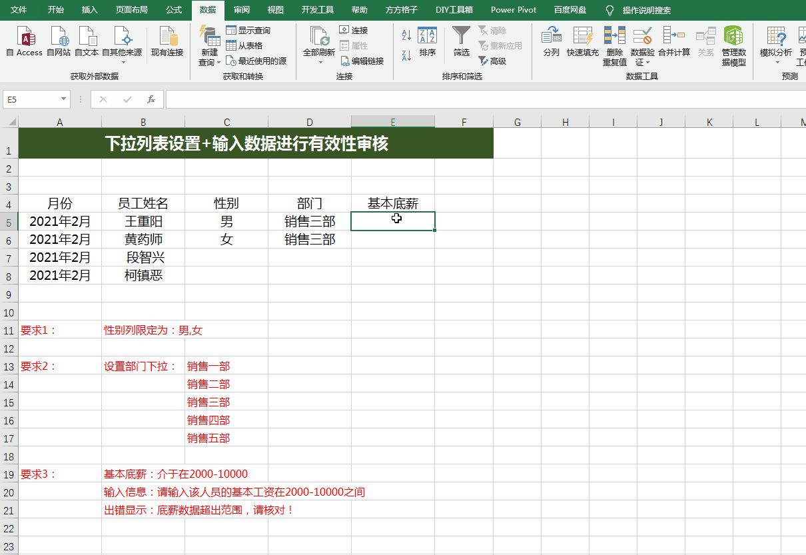Click the 筛选 filter funnel icon
This screenshot has height=555, width=806.
click(x=461, y=36)
